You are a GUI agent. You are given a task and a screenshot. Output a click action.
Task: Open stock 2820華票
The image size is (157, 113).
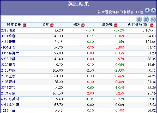click(8, 65)
